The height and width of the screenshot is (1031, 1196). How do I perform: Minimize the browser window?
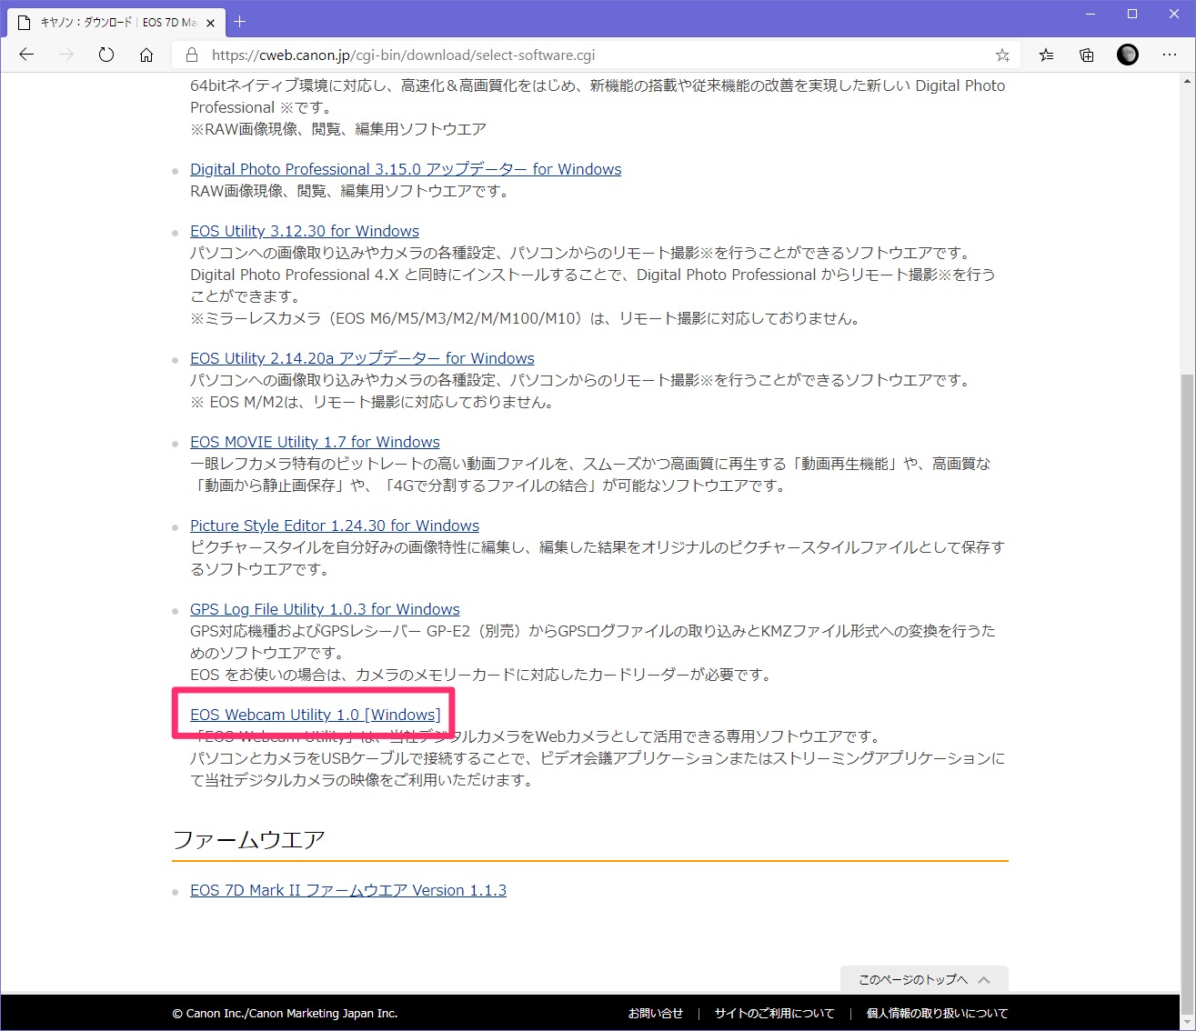[x=1090, y=14]
